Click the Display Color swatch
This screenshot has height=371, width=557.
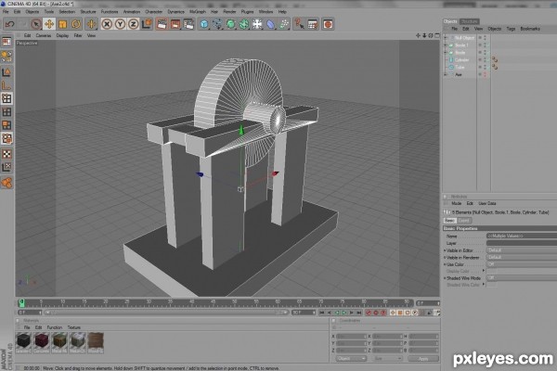coord(491,271)
